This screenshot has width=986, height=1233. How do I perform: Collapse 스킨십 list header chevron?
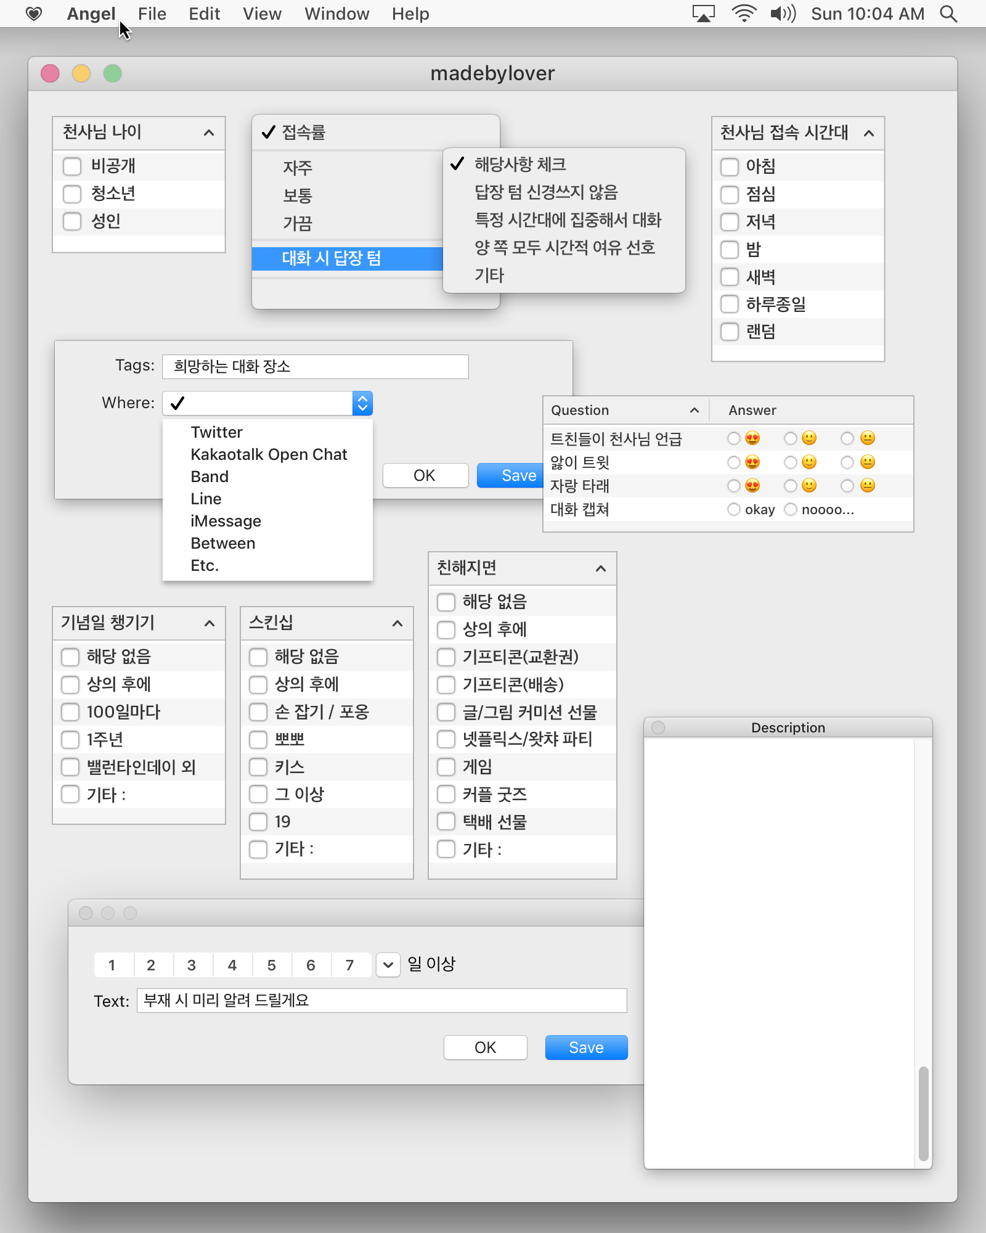(x=397, y=623)
